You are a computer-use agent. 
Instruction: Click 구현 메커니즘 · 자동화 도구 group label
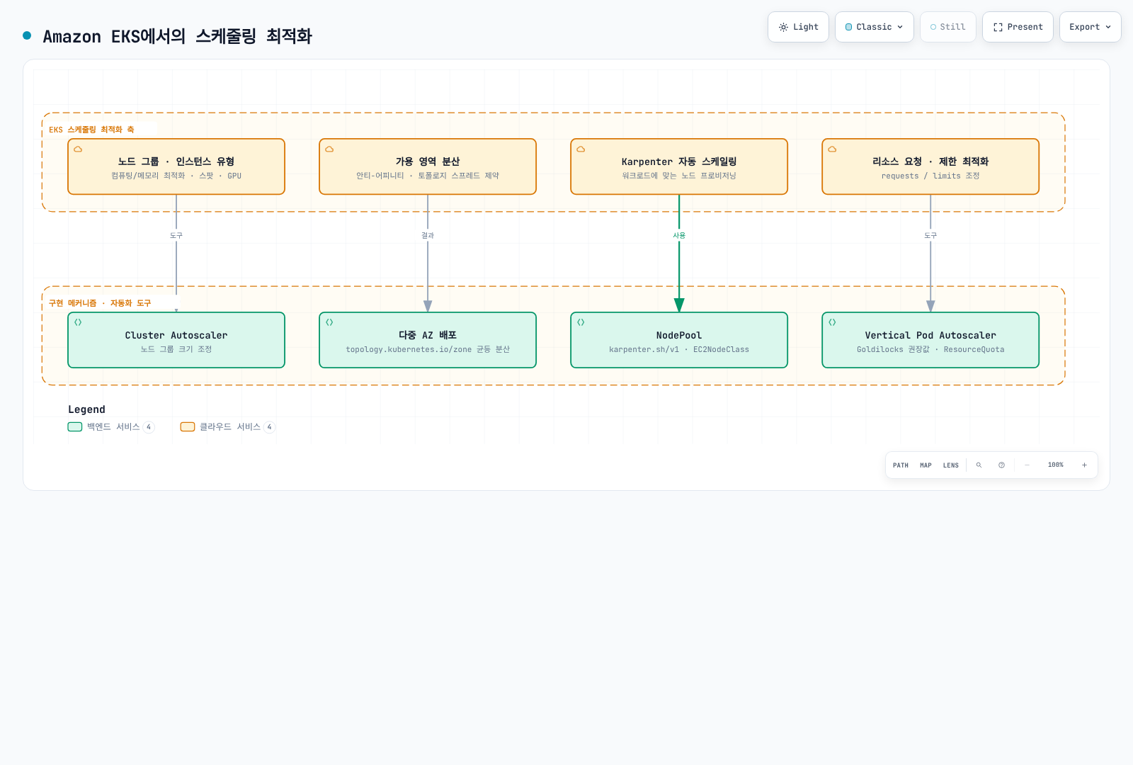(x=100, y=303)
